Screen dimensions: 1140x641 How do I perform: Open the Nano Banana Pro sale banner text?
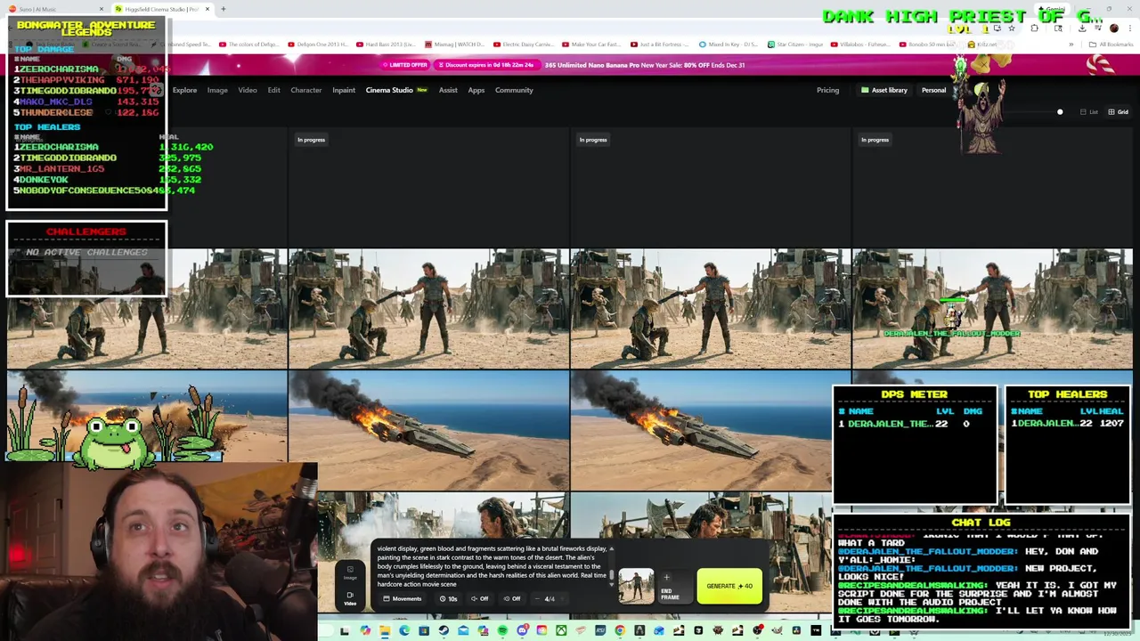[645, 65]
